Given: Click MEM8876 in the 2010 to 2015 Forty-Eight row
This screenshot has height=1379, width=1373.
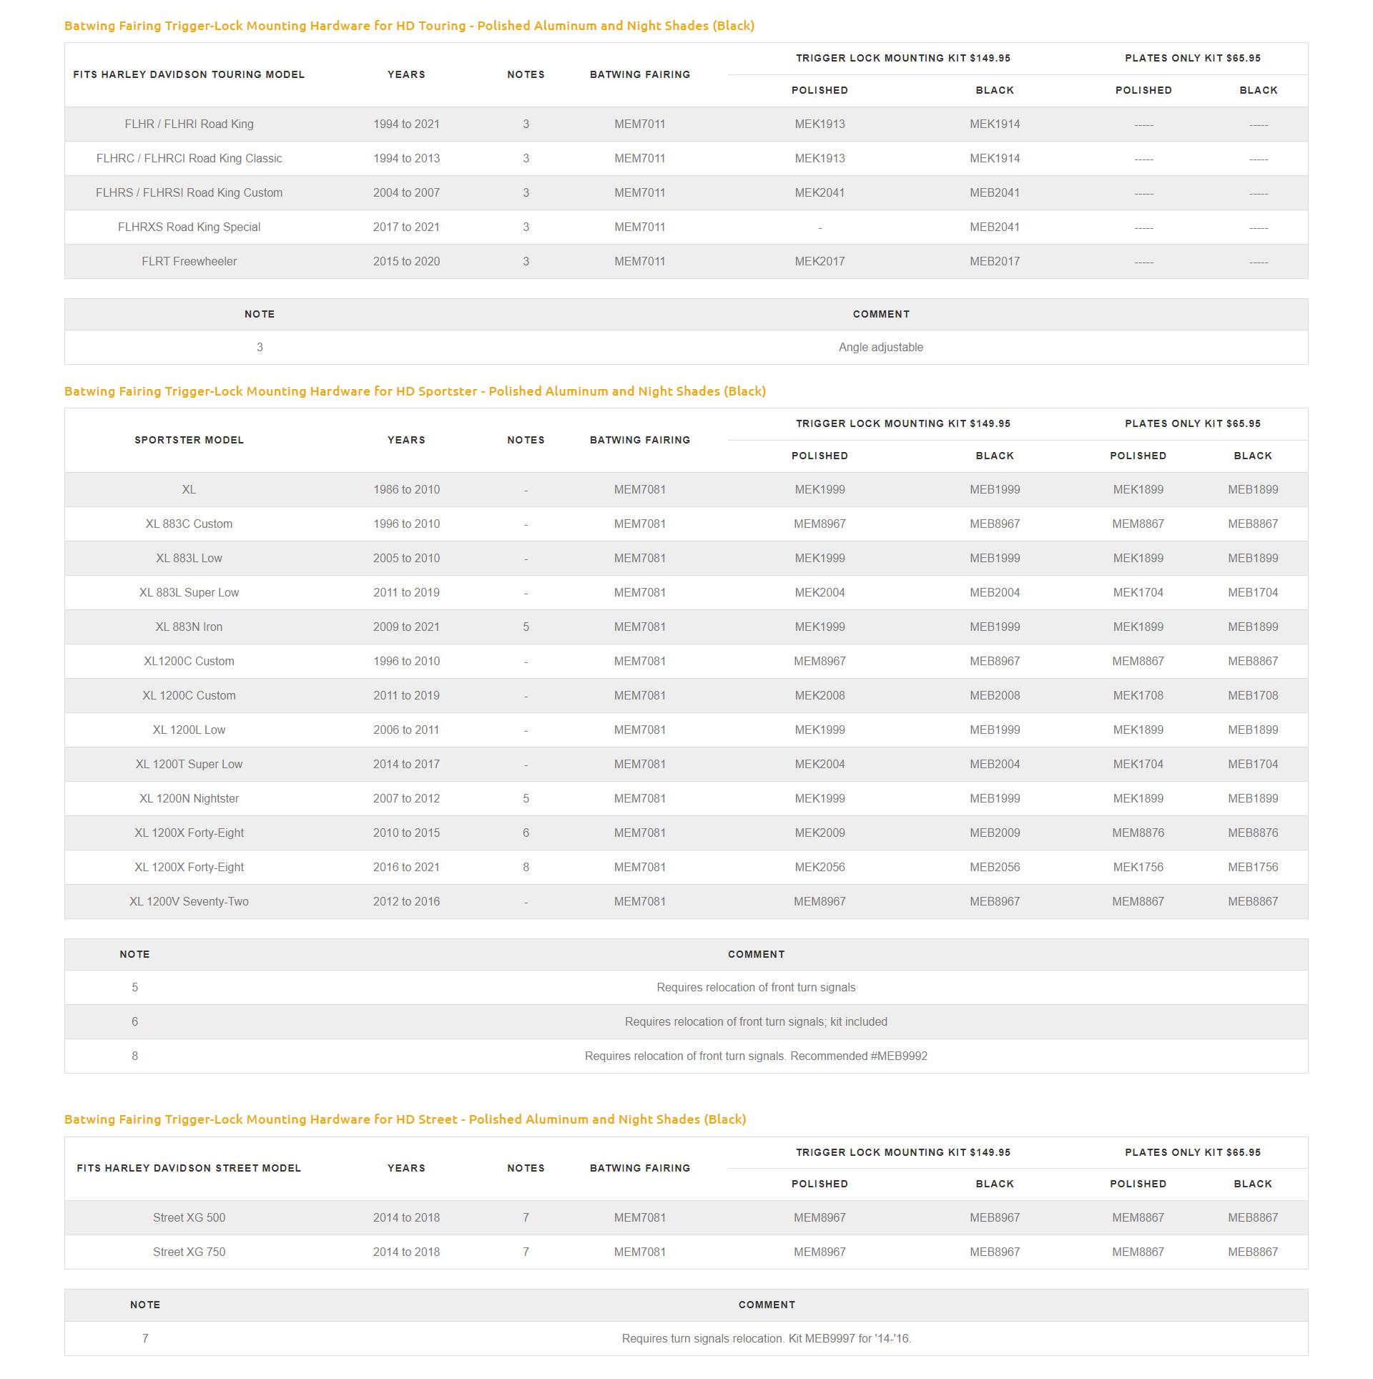Looking at the screenshot, I should (1138, 833).
